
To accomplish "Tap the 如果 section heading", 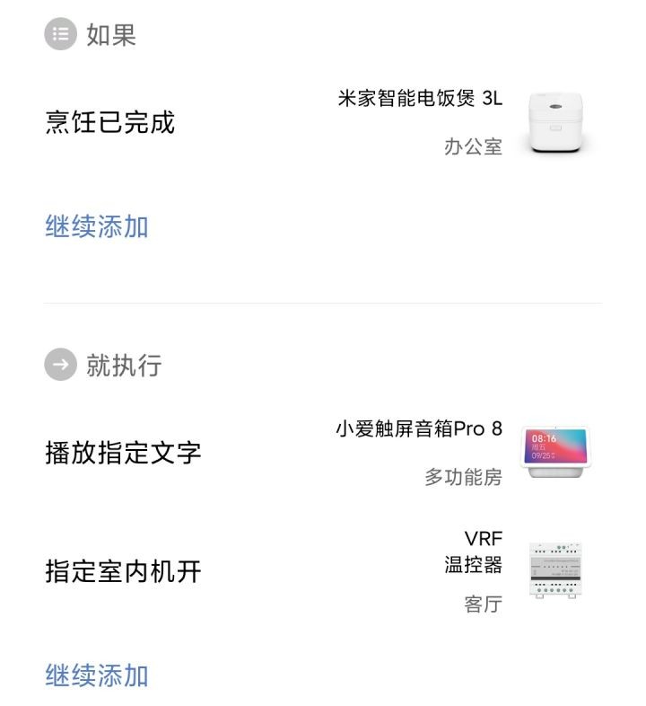I will (111, 34).
